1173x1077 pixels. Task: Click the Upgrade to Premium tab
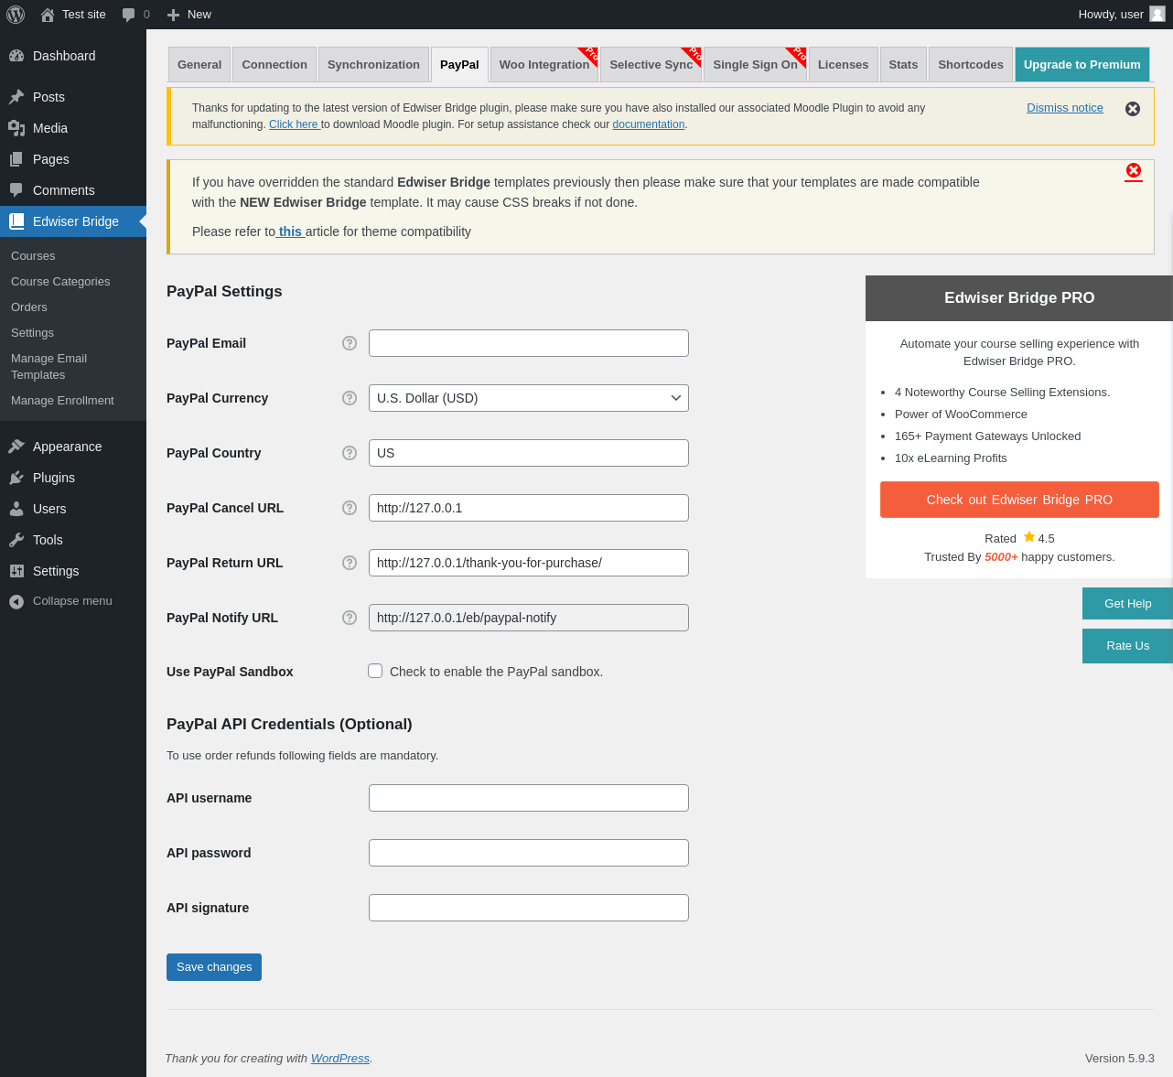click(1082, 65)
